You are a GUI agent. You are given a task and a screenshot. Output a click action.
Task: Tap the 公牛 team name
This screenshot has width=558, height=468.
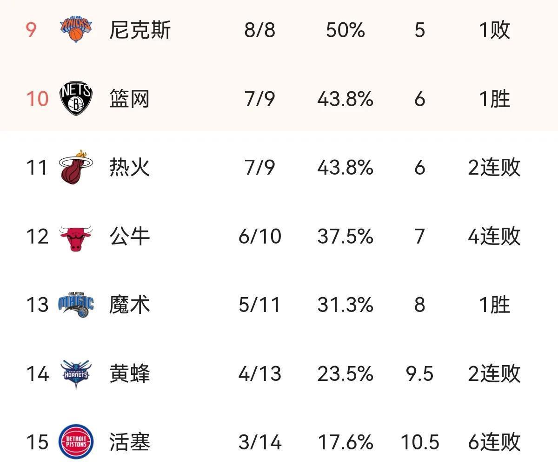coord(130,237)
